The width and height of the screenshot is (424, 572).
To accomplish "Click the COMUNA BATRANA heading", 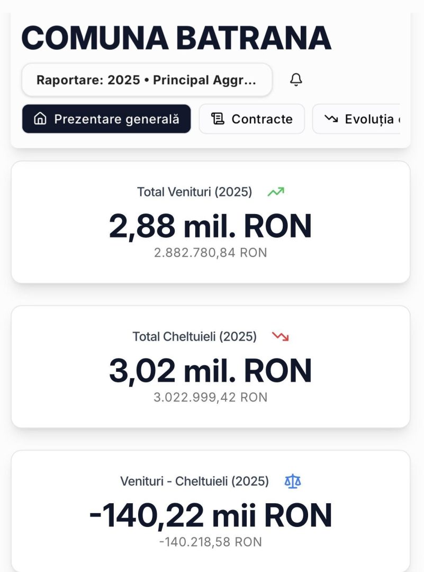I will pyautogui.click(x=176, y=38).
